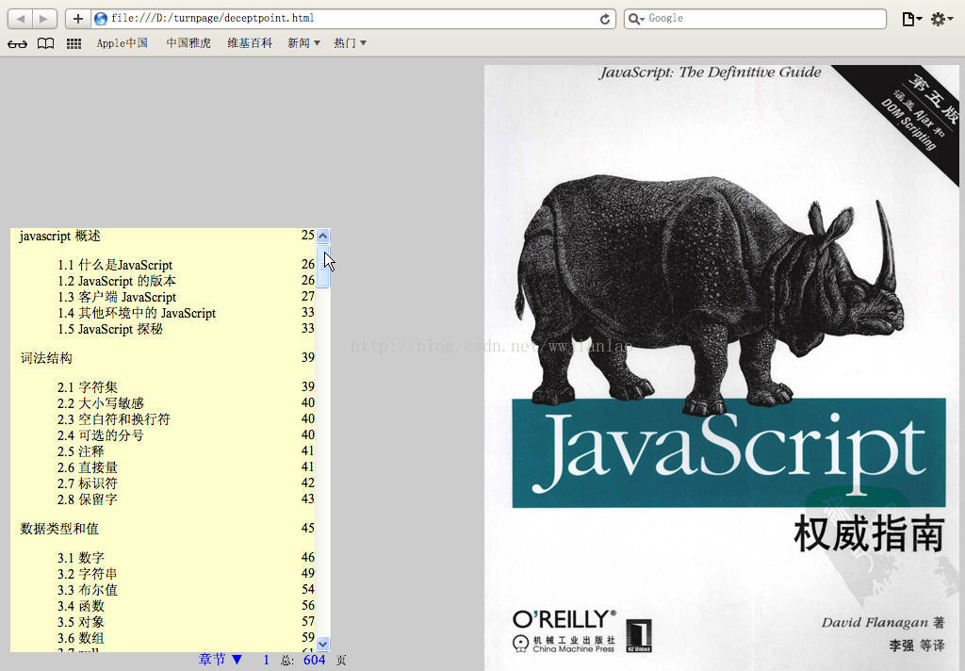Screen dimensions: 965x671
Task: Click the globe site icon in address bar
Action: (101, 19)
